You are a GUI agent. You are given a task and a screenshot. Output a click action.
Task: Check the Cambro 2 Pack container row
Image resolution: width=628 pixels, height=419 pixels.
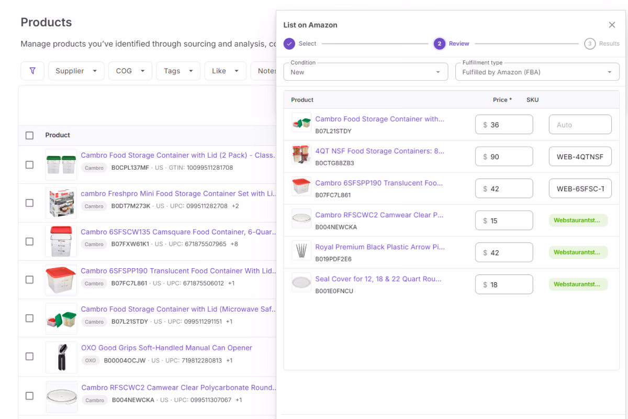pos(29,164)
